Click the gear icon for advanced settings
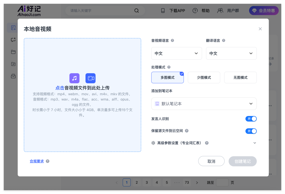 pos(153,143)
